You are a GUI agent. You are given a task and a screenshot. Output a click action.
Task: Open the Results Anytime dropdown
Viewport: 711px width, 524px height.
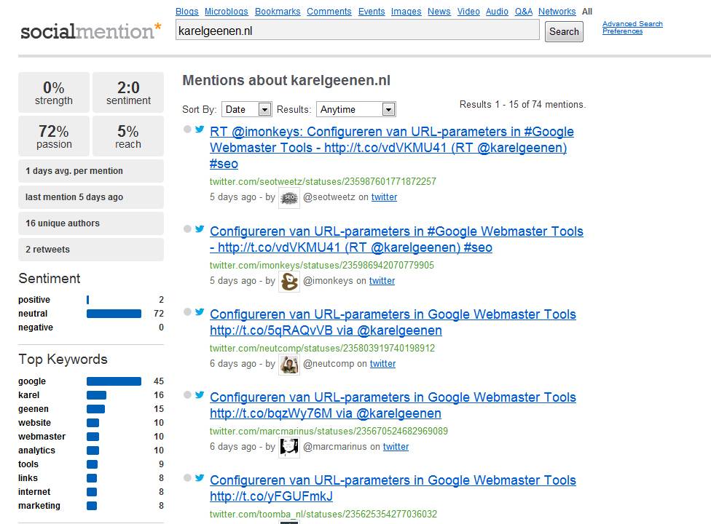(356, 109)
